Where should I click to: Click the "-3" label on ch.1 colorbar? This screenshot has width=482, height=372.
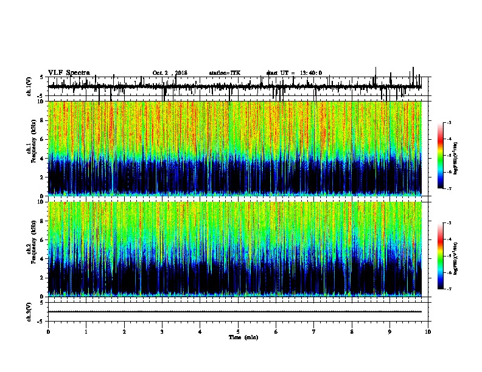(449, 123)
